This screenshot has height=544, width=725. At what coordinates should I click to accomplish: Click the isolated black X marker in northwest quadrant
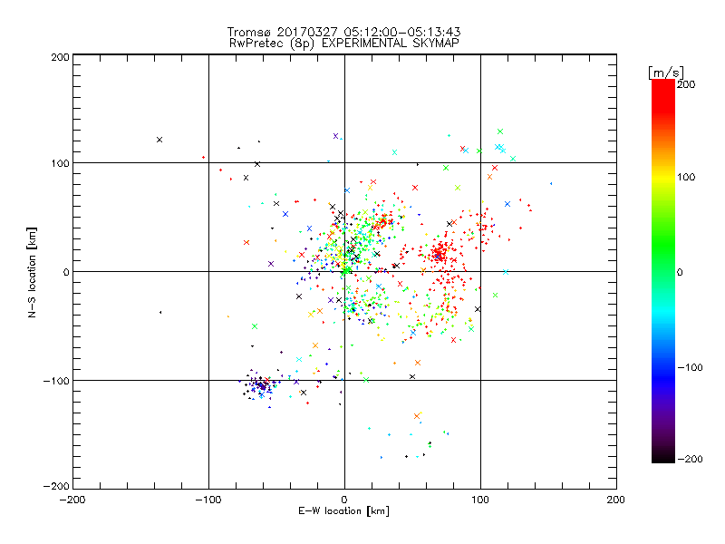[x=159, y=140]
